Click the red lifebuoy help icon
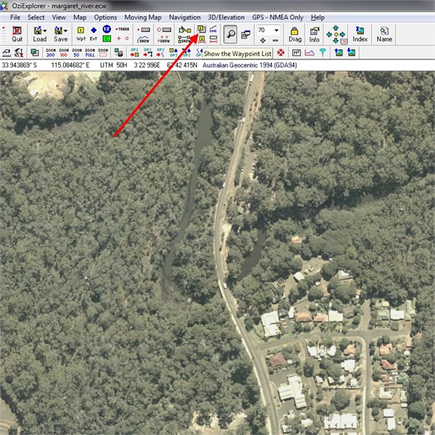This screenshot has height=435, width=435. coord(281,52)
